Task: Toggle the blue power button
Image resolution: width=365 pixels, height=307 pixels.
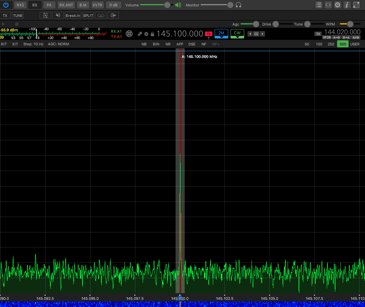Action: point(6,5)
